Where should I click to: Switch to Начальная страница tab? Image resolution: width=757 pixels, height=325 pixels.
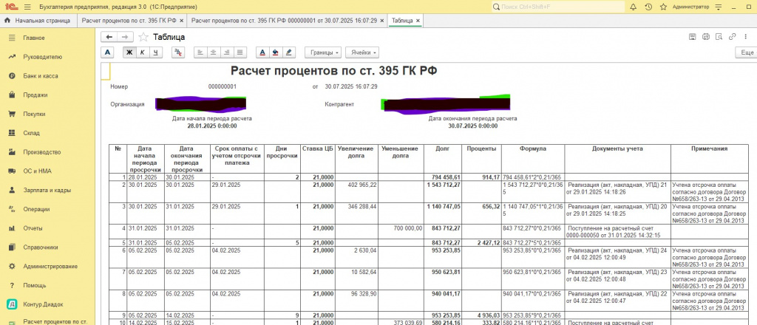point(38,21)
